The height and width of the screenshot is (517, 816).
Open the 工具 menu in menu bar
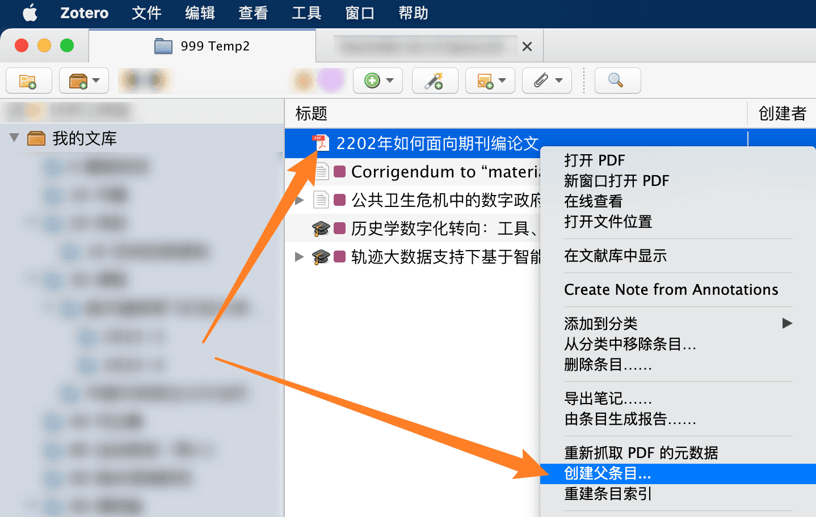(306, 13)
